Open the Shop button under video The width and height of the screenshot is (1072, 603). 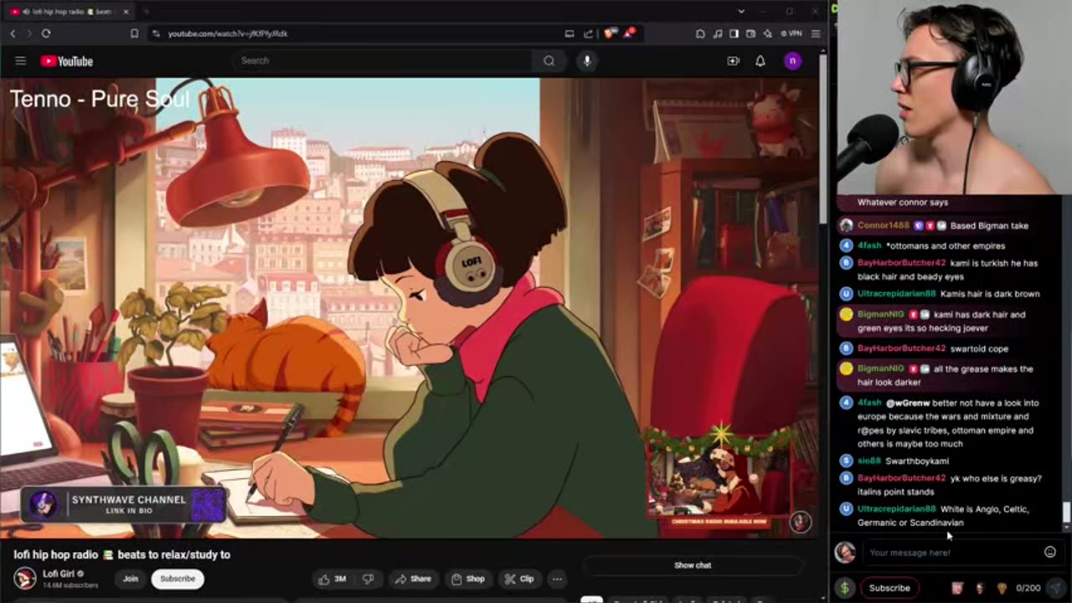467,579
